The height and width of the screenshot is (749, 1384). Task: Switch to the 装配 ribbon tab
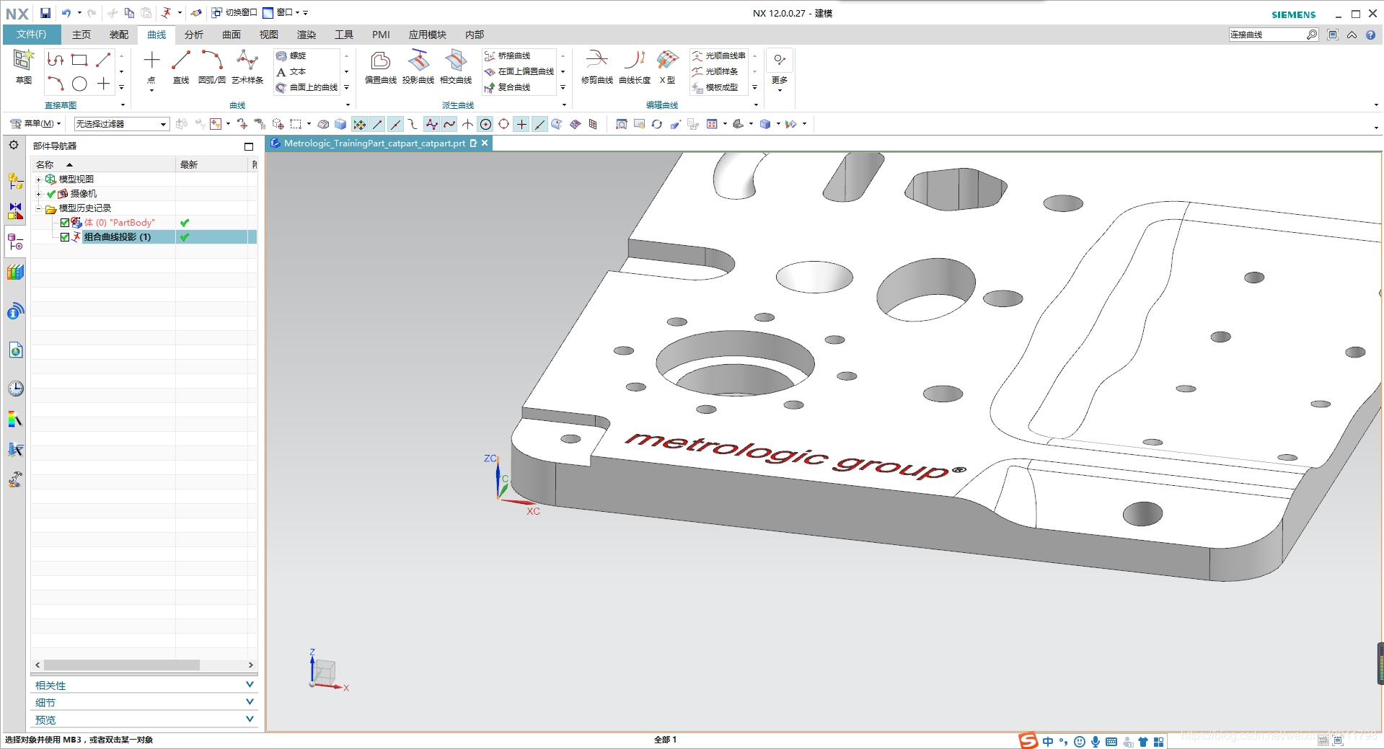pyautogui.click(x=118, y=35)
